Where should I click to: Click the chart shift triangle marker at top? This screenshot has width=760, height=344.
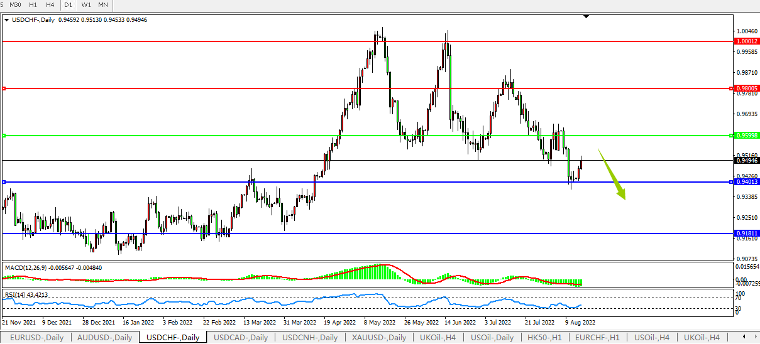(586, 16)
